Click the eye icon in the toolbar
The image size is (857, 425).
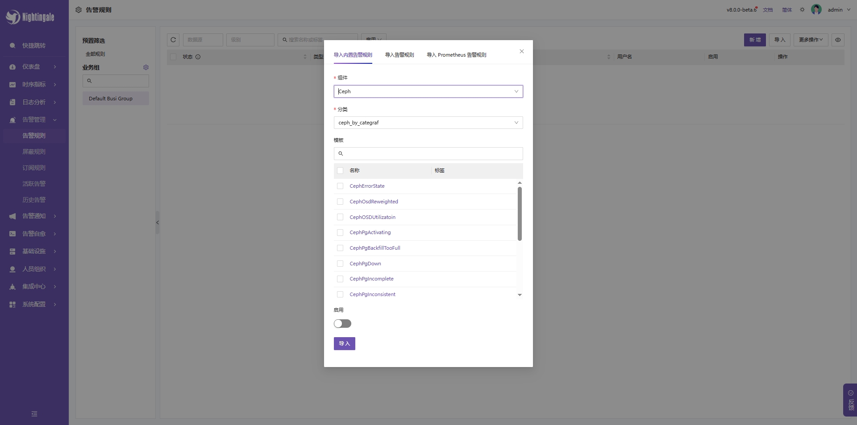pyautogui.click(x=838, y=40)
